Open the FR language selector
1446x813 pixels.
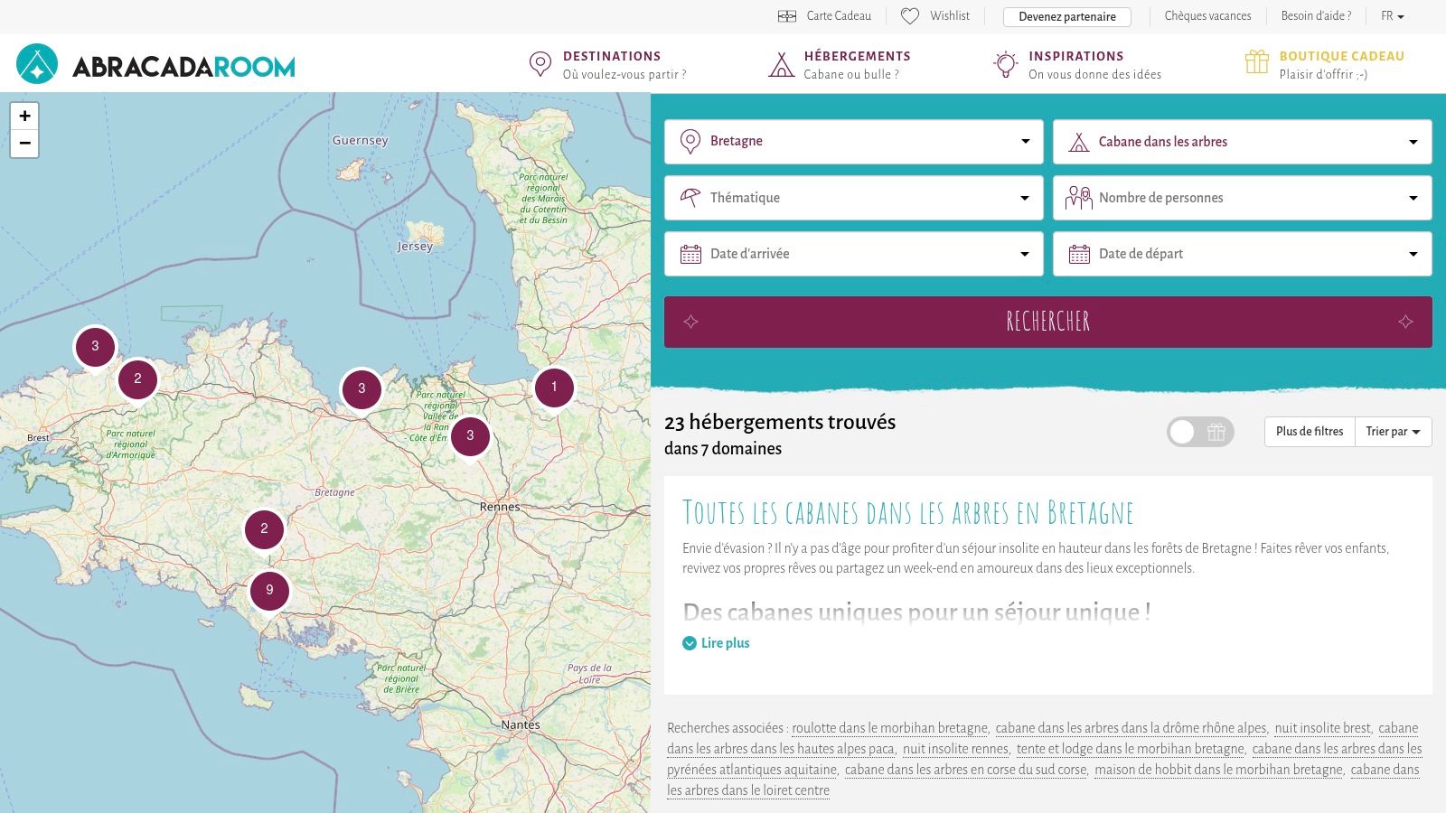tap(1393, 16)
